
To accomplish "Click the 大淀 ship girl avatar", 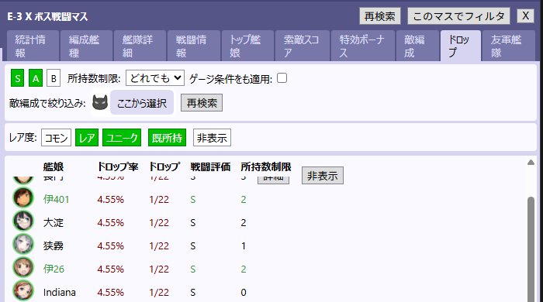I will pyautogui.click(x=23, y=221).
